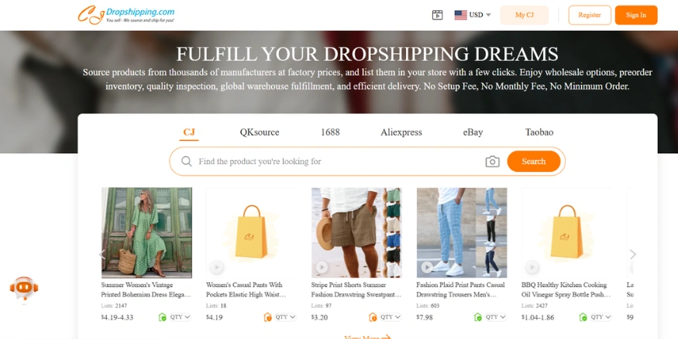The height and width of the screenshot is (339, 678).
Task: Click green warehouse icon on Plaid Pants
Action: tap(478, 317)
